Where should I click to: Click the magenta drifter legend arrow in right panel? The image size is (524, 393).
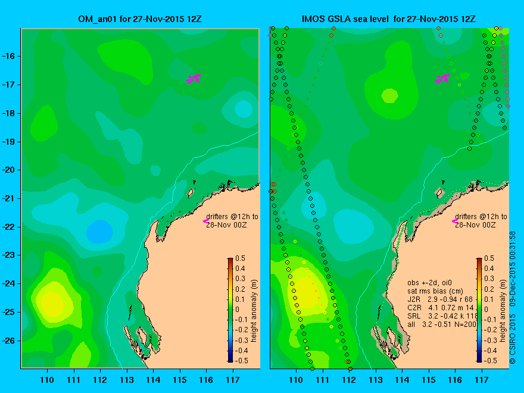pyautogui.click(x=455, y=221)
